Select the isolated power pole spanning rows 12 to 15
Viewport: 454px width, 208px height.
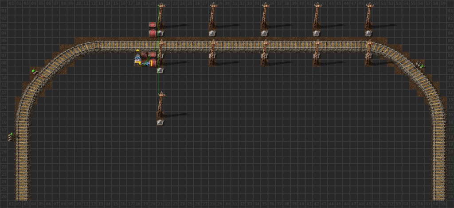[x=160, y=105]
